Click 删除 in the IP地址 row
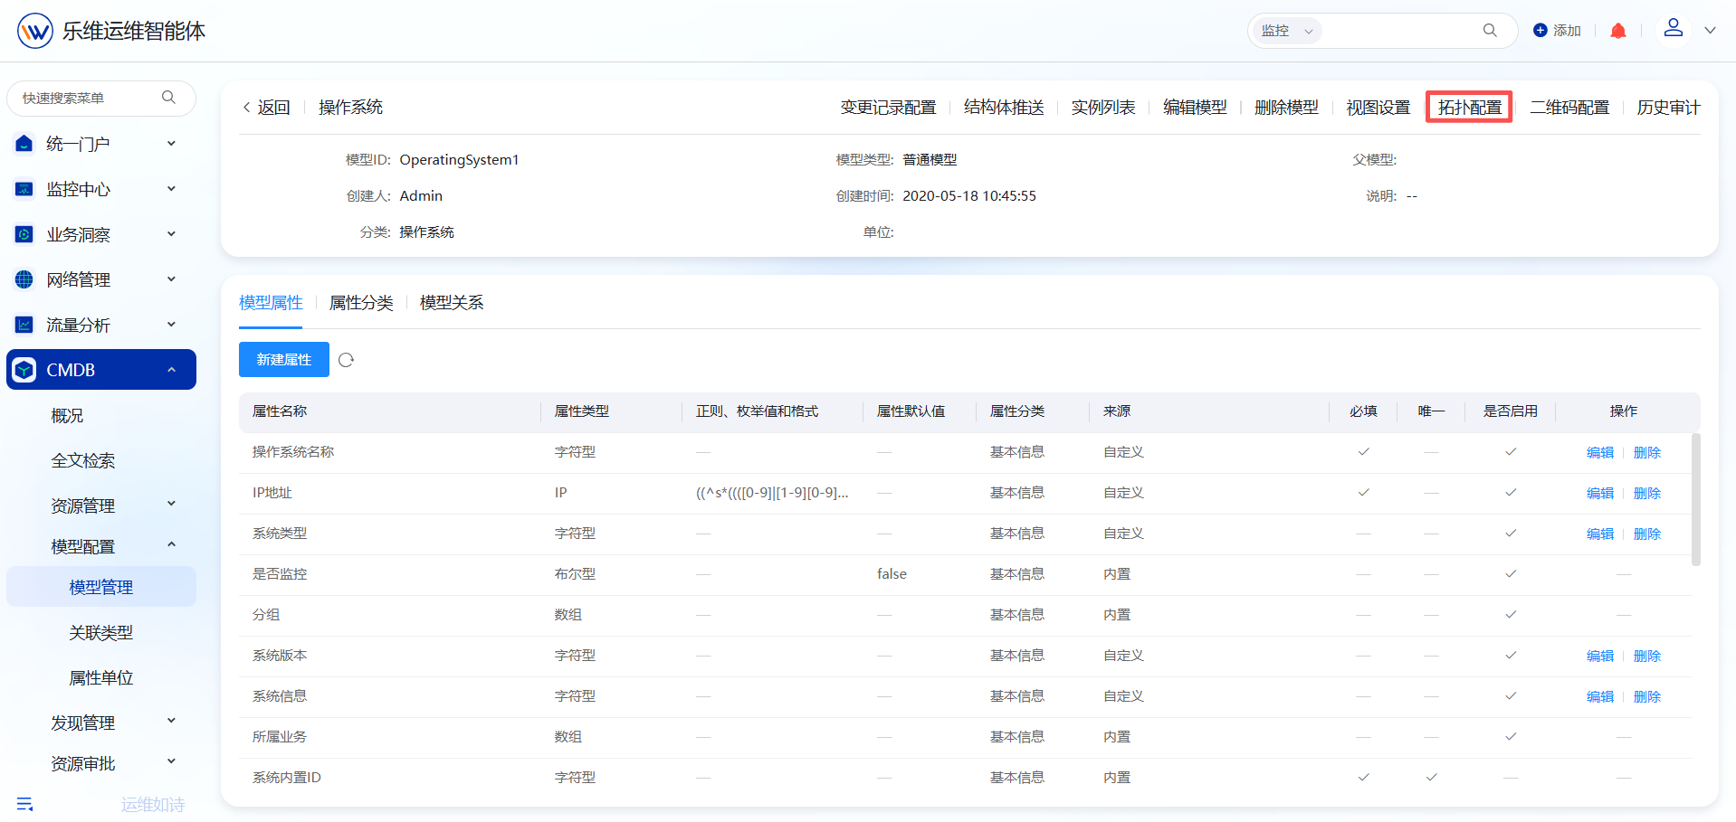This screenshot has width=1736, height=822. [1647, 494]
